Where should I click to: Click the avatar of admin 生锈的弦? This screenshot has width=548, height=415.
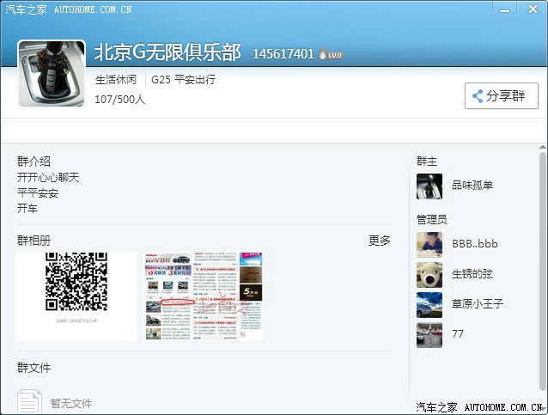tap(429, 274)
